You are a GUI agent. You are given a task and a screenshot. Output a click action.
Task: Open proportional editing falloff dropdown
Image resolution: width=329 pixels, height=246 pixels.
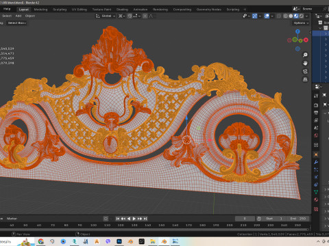[152, 16]
